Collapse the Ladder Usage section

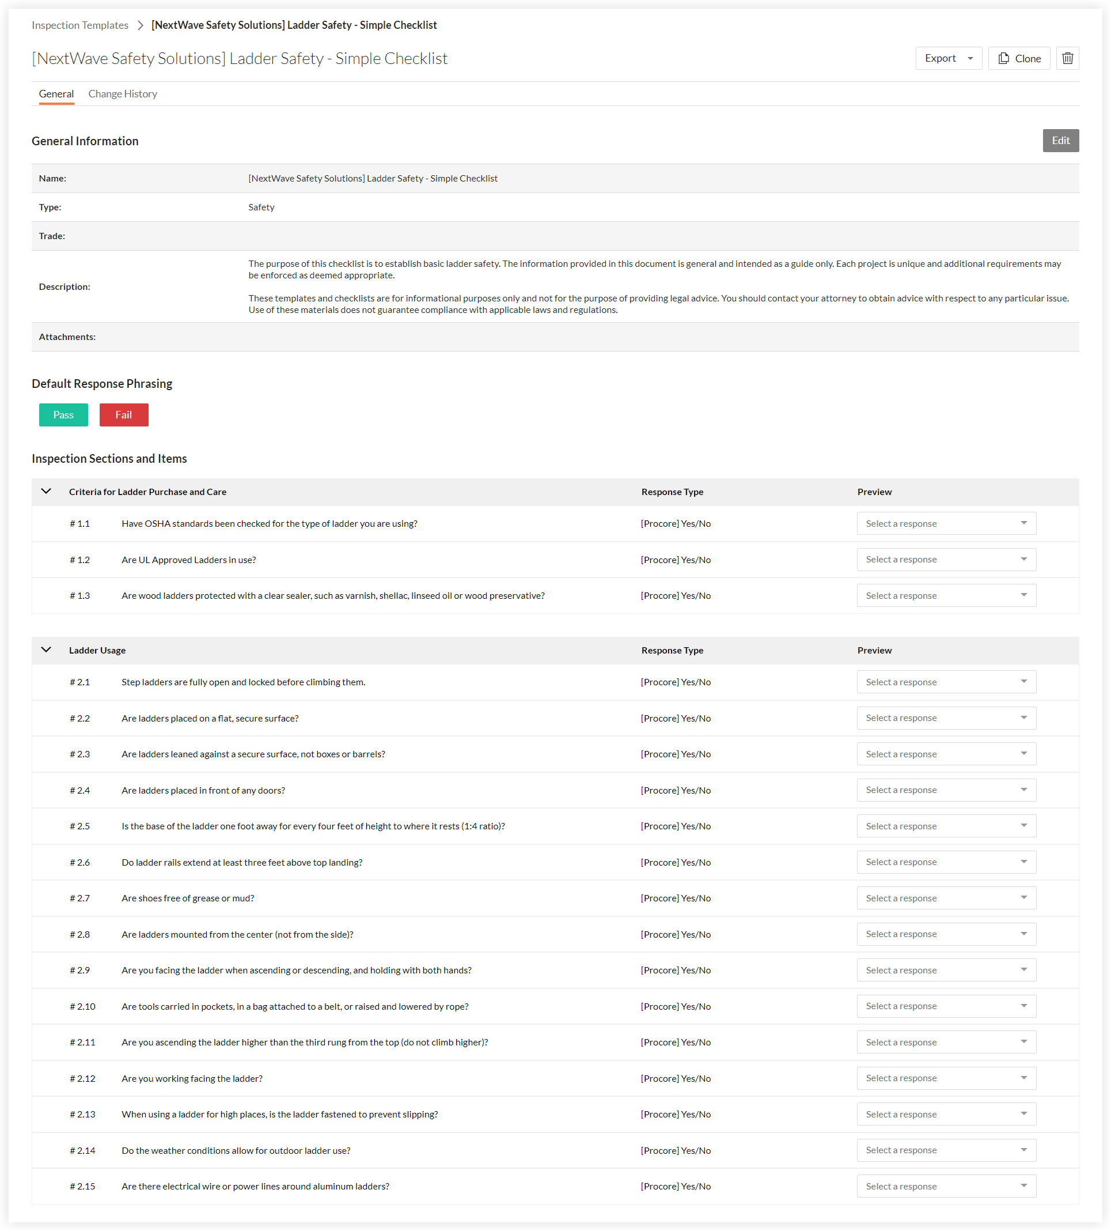(47, 650)
